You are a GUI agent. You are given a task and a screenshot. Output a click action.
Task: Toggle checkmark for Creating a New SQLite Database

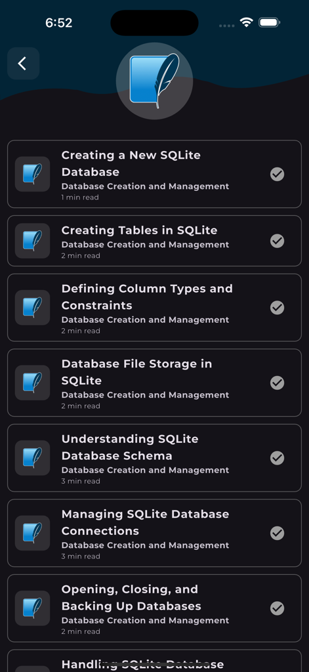pos(278,174)
